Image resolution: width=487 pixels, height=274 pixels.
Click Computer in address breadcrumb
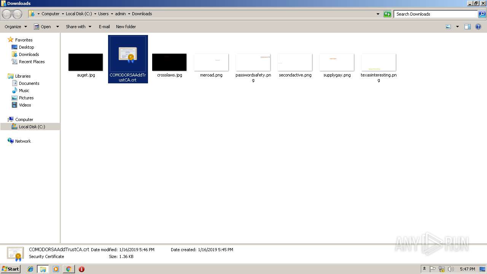(x=50, y=14)
